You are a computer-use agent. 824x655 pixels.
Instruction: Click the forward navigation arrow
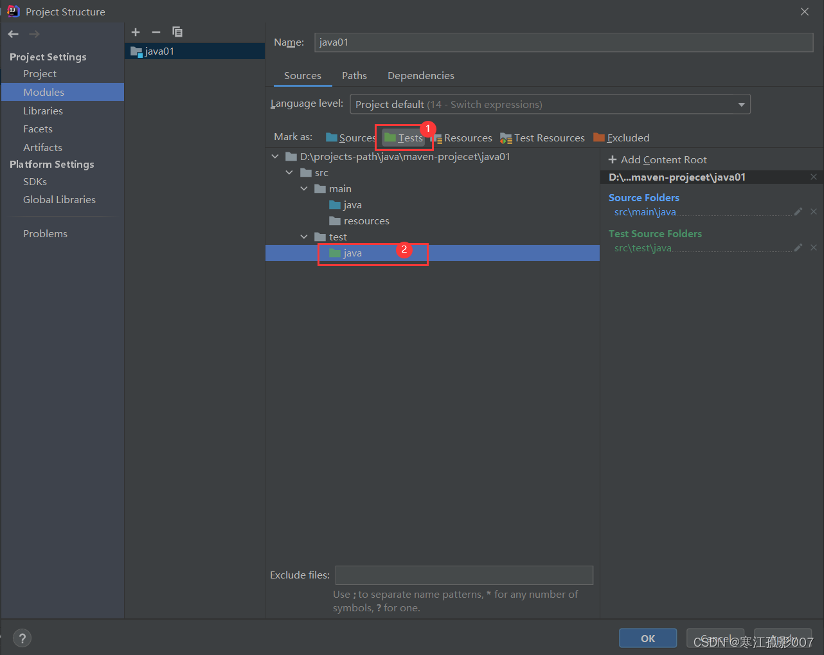pos(35,34)
